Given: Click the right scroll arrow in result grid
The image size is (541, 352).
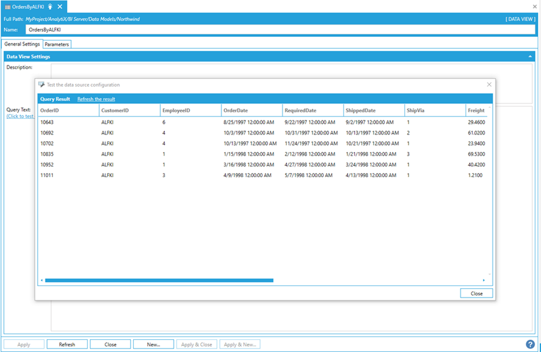Looking at the screenshot, I should point(484,280).
